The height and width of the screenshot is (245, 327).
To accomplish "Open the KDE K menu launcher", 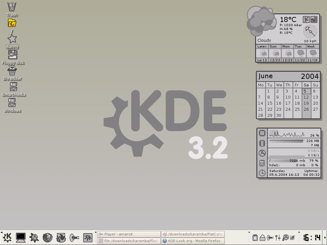I will (7, 237).
